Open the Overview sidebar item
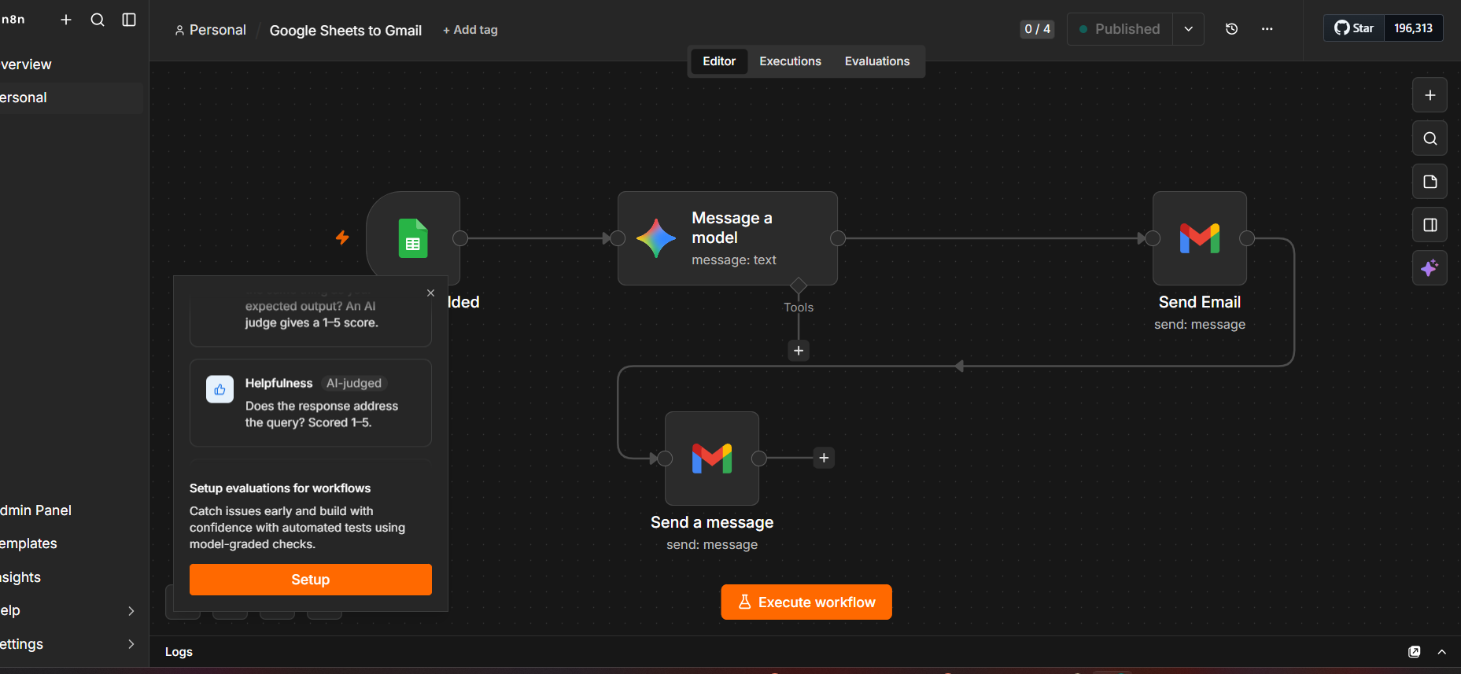The height and width of the screenshot is (674, 1461). click(x=71, y=64)
